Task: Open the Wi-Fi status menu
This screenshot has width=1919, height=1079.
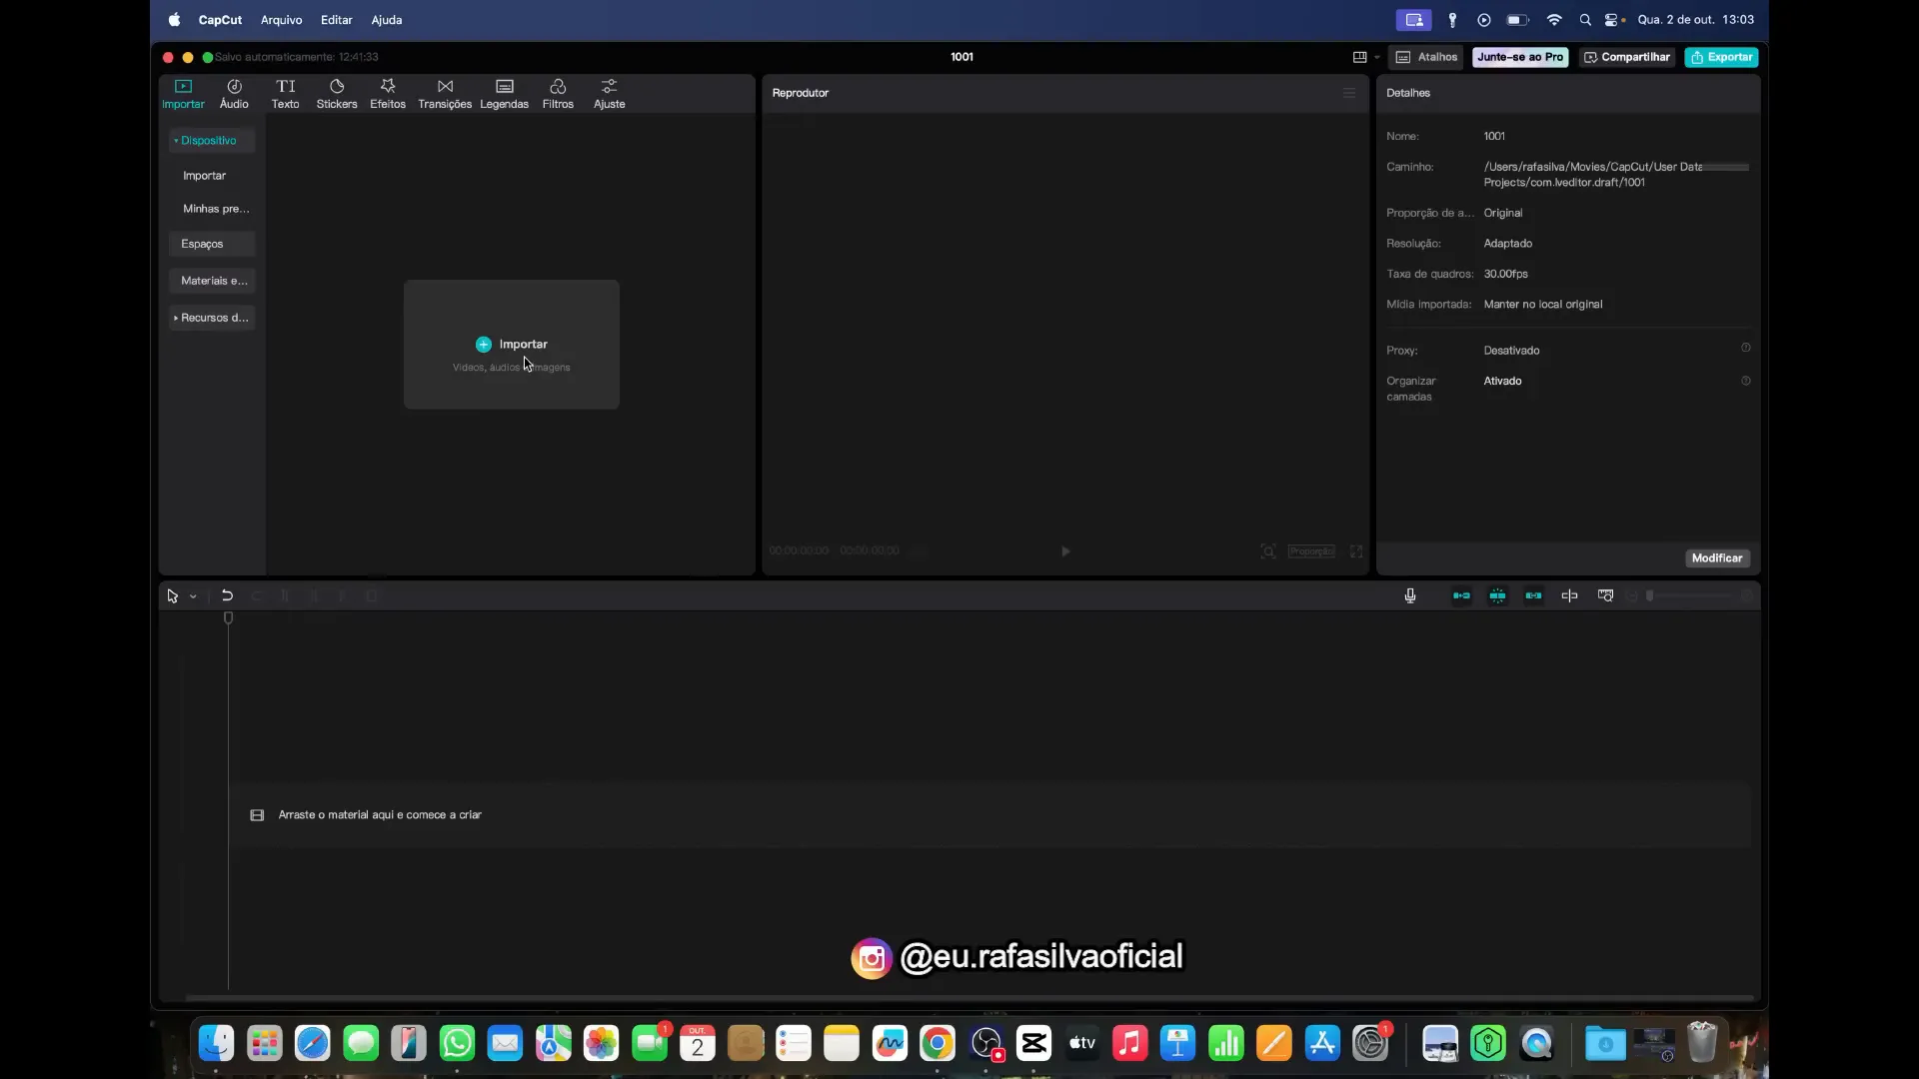Action: [x=1554, y=20]
